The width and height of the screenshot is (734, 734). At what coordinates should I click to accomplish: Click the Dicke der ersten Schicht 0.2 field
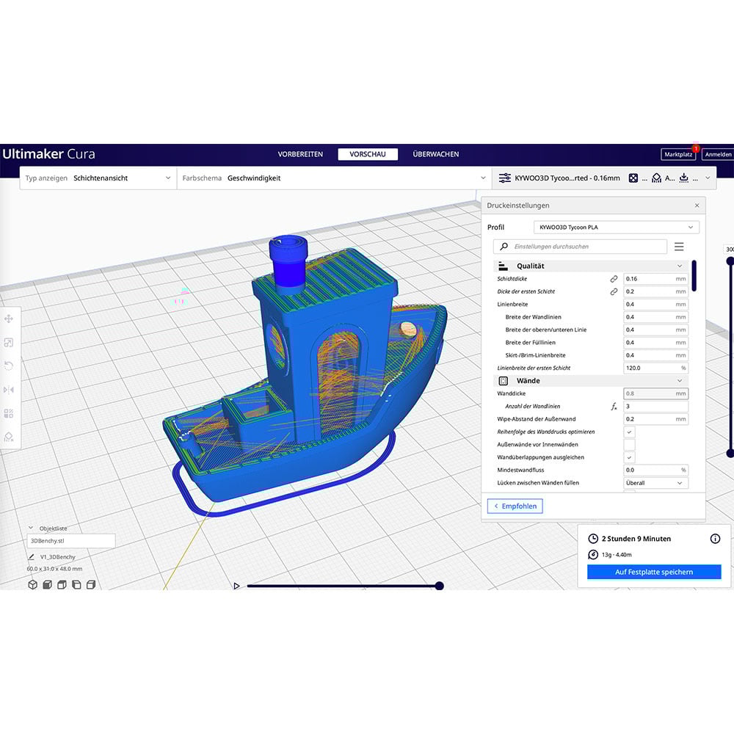(655, 291)
